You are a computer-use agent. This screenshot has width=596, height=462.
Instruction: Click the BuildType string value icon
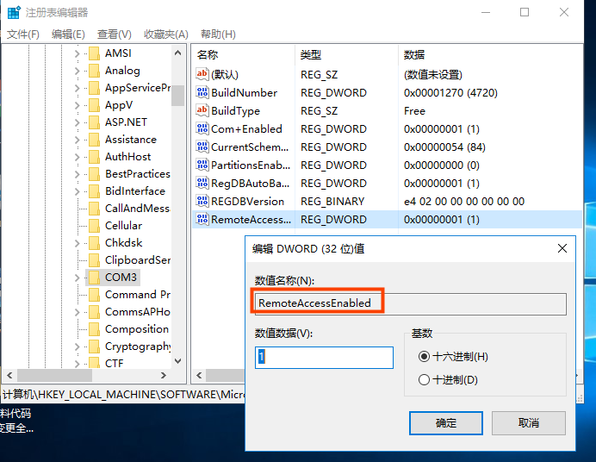[203, 111]
